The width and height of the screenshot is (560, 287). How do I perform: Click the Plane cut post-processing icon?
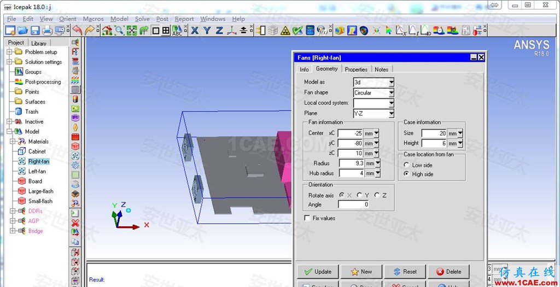pos(352,31)
